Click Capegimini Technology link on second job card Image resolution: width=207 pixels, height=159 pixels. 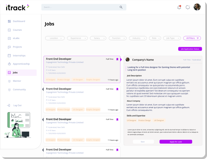click(x=65, y=92)
